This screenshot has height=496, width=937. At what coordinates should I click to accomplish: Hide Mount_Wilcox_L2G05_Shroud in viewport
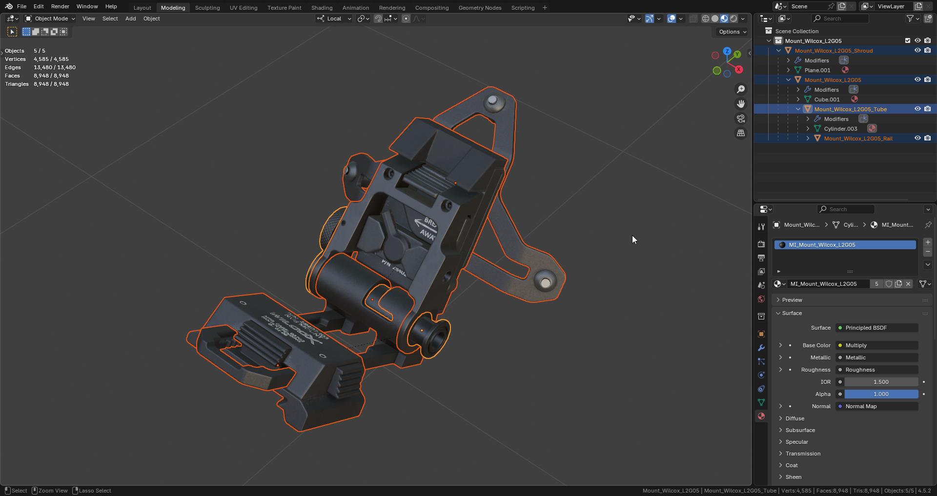pyautogui.click(x=917, y=50)
